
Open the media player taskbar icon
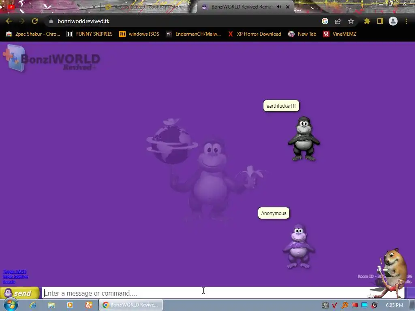(70, 305)
